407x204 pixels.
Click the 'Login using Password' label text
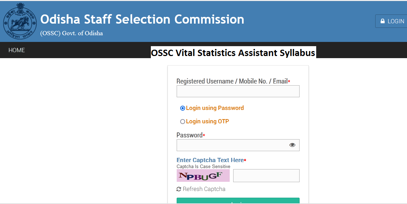pos(214,108)
